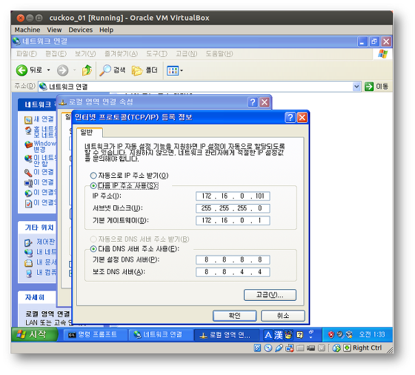This screenshot has width=415, height=375.
Task: Click 내 문서 link icon in sidebar
Action: tap(28, 263)
